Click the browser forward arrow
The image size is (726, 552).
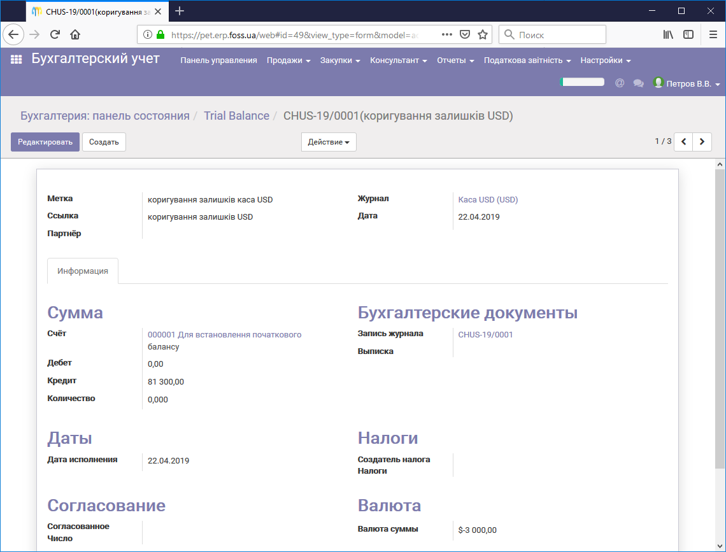click(35, 34)
